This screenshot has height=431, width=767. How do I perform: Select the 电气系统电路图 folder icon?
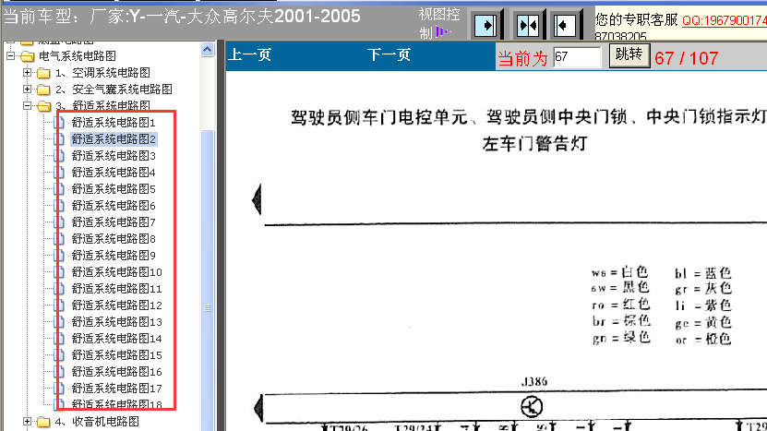(x=28, y=56)
